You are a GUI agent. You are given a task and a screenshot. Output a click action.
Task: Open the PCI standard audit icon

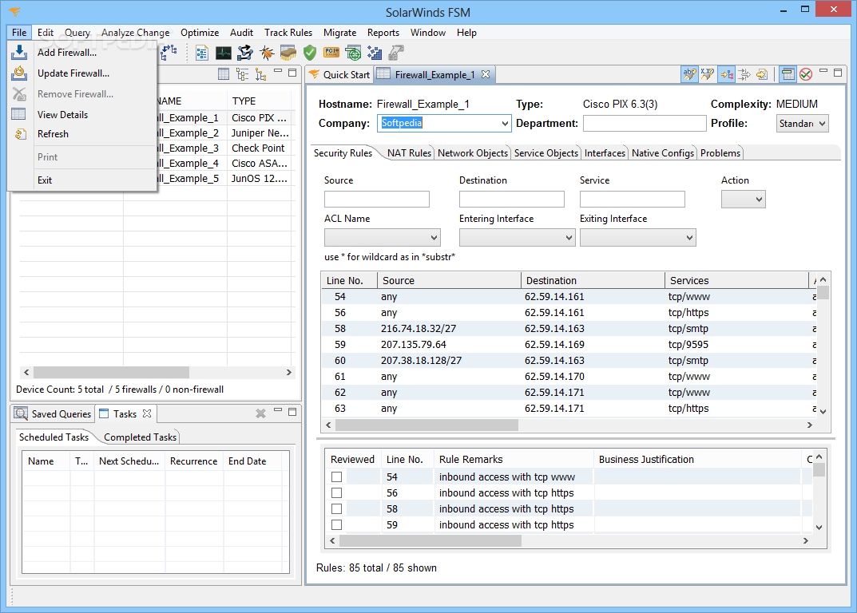(331, 53)
